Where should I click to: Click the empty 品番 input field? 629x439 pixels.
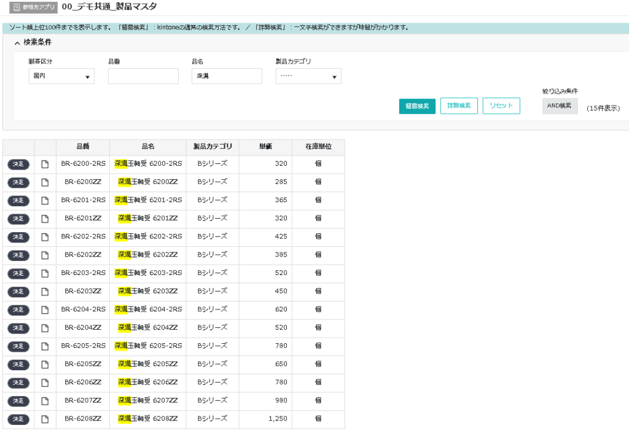pos(143,76)
